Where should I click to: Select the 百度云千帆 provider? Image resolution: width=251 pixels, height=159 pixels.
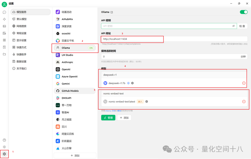tap(75, 41)
